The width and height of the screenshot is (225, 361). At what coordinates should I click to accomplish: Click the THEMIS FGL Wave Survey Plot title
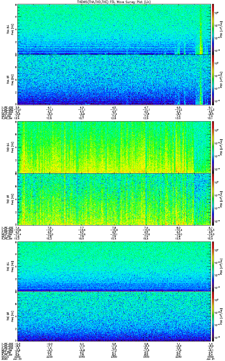coord(113,2)
